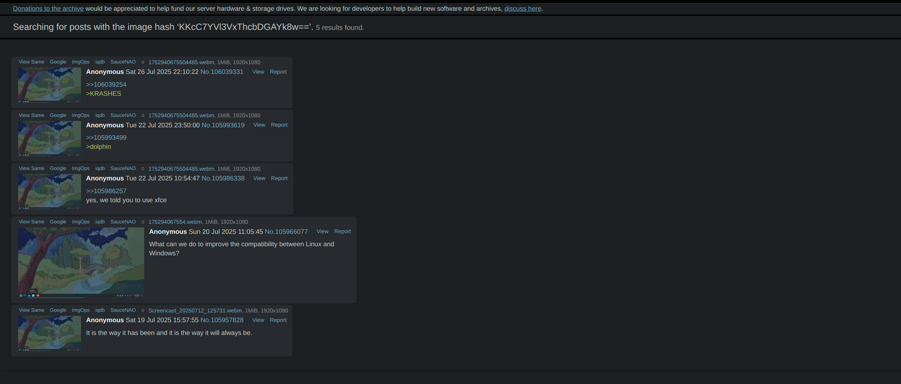Open post number No.105957828
Viewport: 901px width, 384px height.
point(222,320)
